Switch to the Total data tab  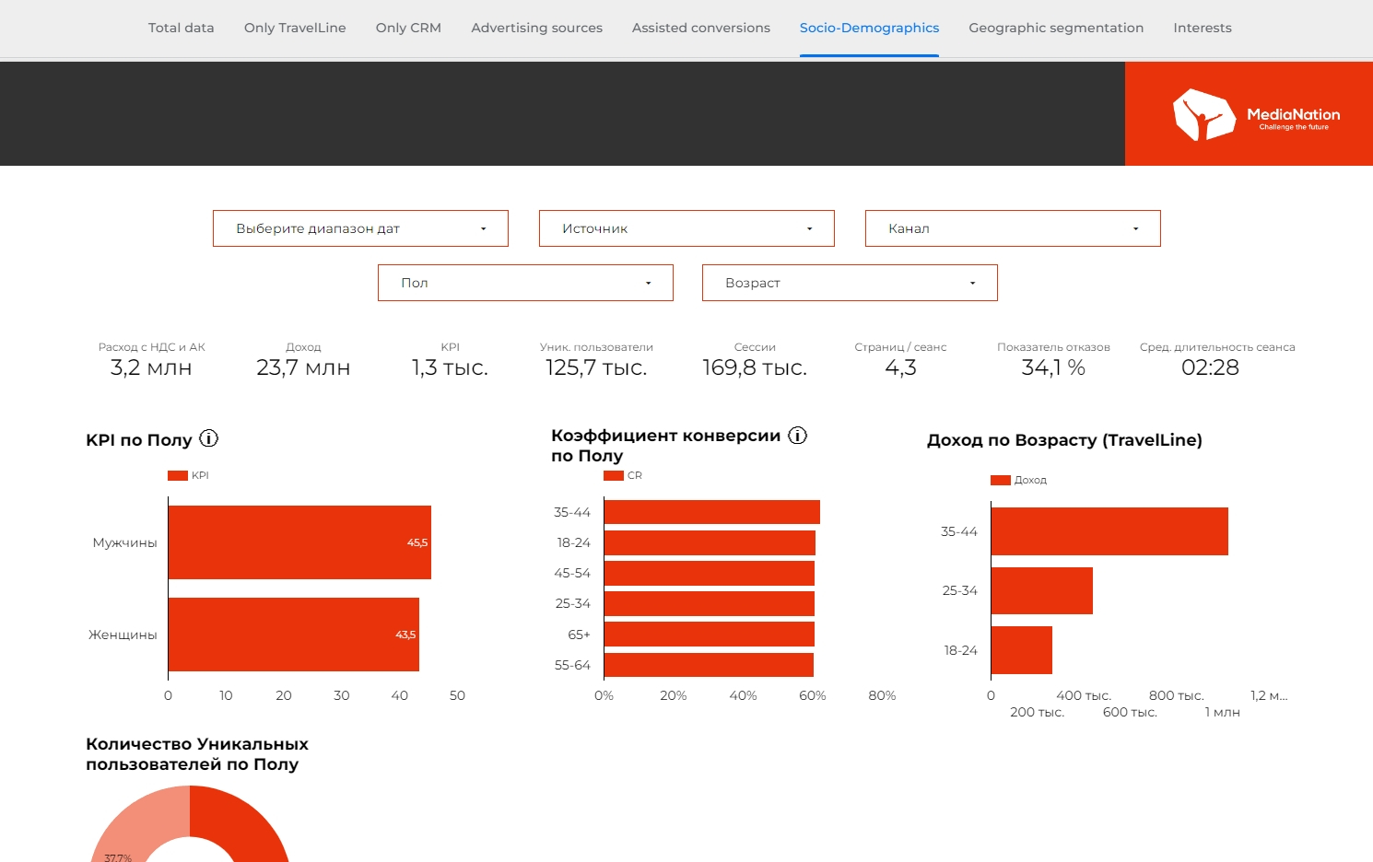click(182, 28)
